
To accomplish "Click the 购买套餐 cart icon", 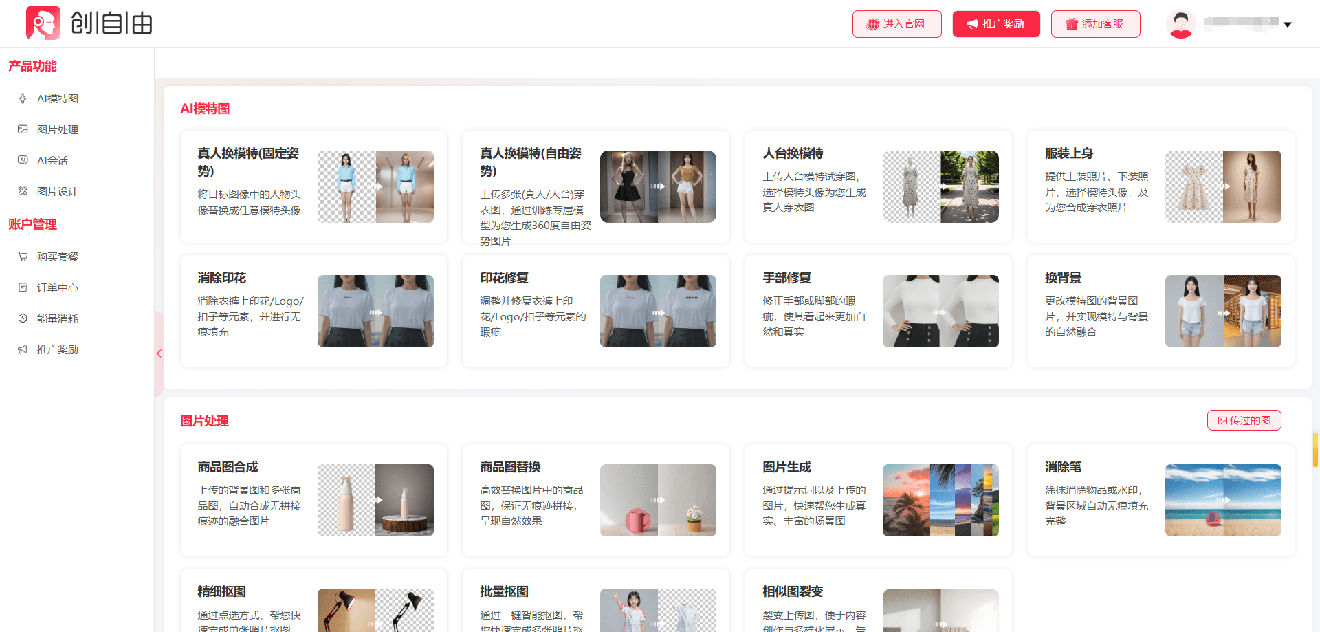I will coord(23,257).
